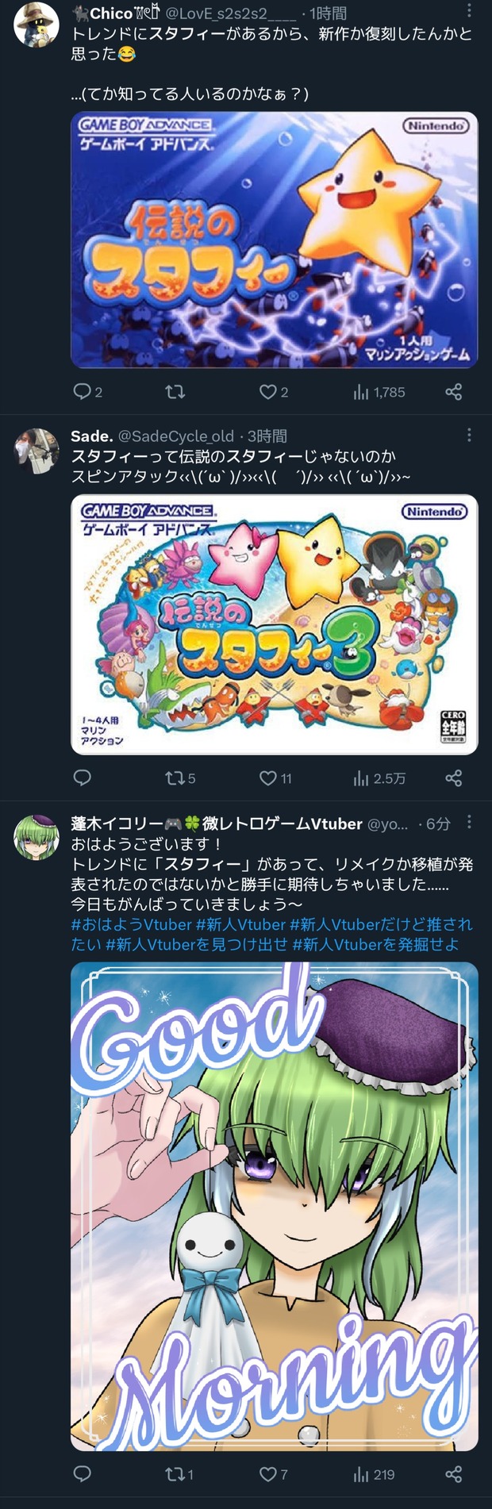The width and height of the screenshot is (492, 1509).
Task: Open Sade's profile avatar
Action: coord(37,451)
